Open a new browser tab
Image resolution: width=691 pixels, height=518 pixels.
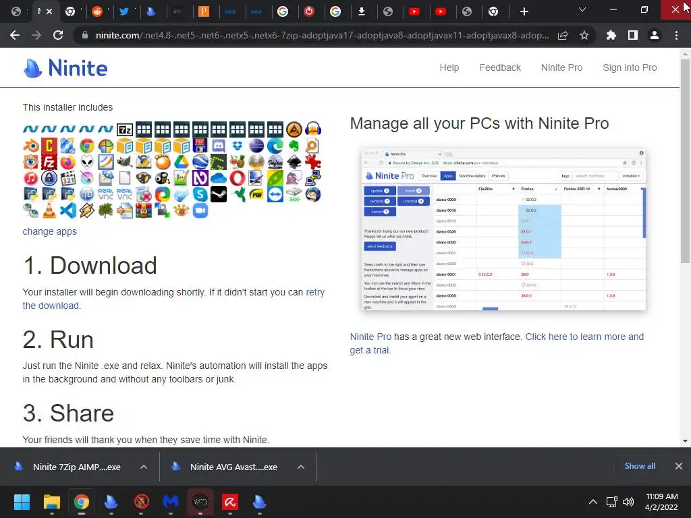pos(524,11)
